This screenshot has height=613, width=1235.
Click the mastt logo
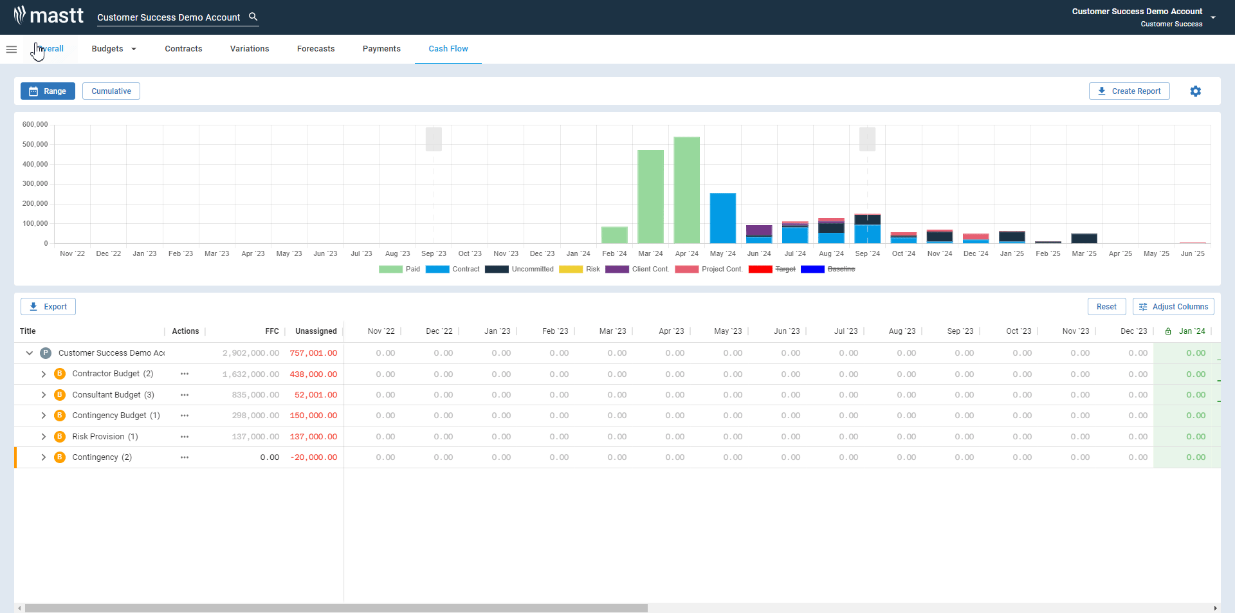[49, 15]
